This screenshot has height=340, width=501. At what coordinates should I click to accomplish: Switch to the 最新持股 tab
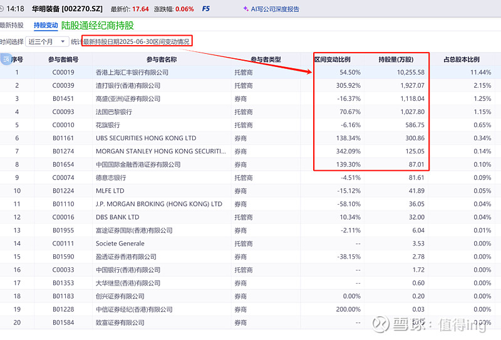coord(11,25)
